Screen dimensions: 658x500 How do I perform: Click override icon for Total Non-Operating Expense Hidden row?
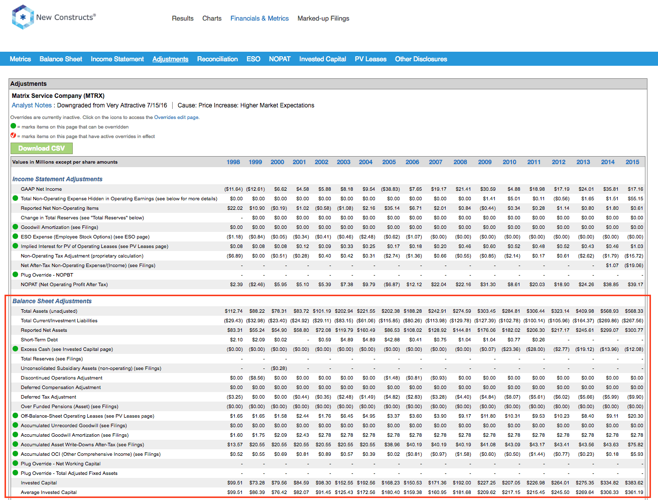[x=15, y=198]
